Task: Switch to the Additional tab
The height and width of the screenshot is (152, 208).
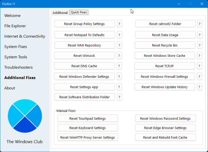Action: tap(60, 13)
